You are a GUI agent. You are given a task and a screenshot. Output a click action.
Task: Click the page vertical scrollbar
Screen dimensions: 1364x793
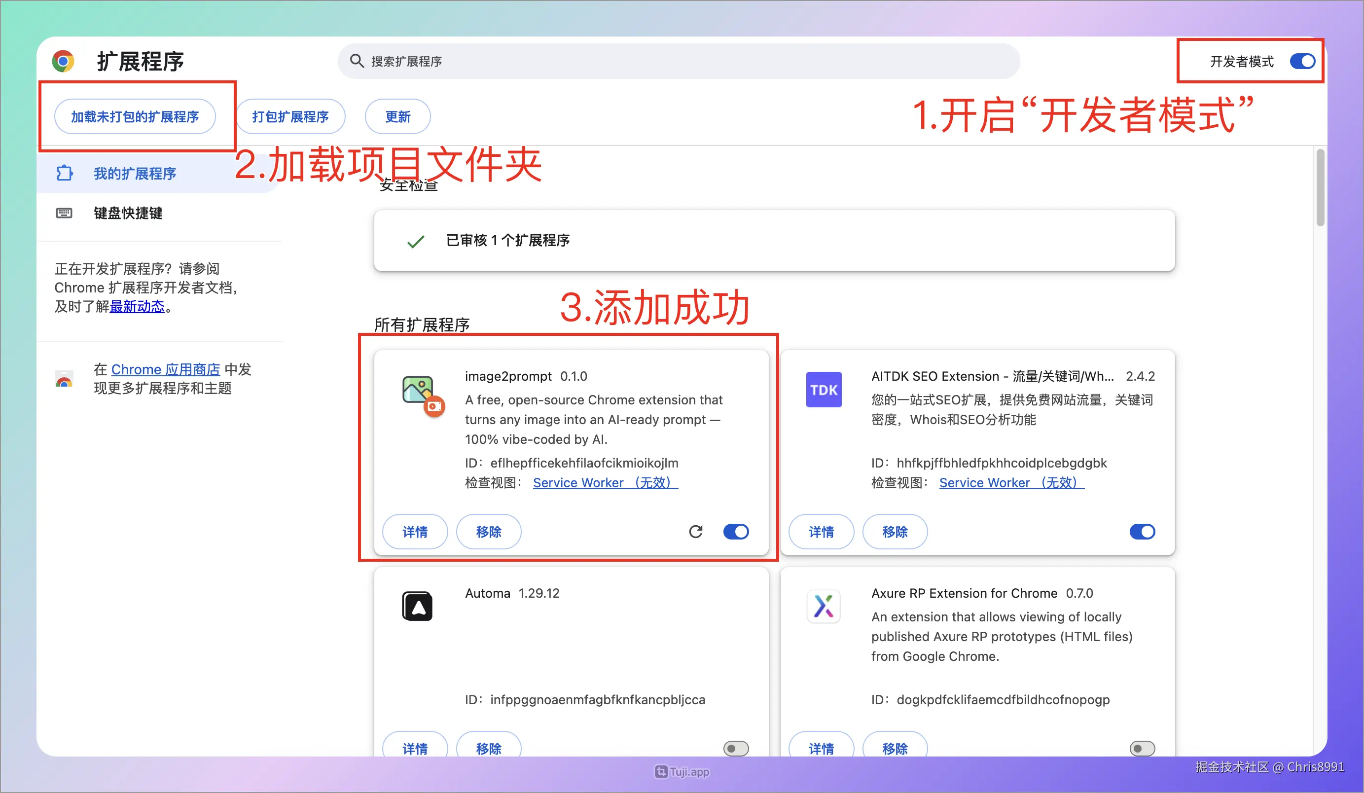[1320, 188]
